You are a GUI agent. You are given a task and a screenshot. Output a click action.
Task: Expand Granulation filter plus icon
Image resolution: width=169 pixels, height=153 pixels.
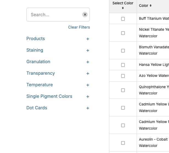click(88, 62)
